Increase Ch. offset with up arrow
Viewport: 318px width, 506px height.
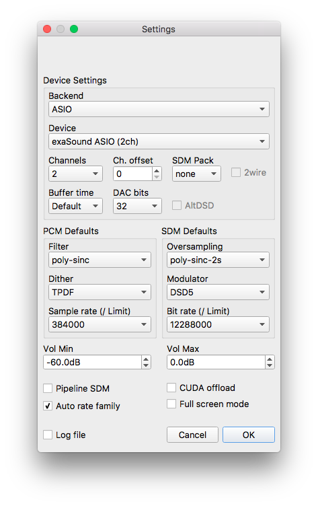click(157, 171)
